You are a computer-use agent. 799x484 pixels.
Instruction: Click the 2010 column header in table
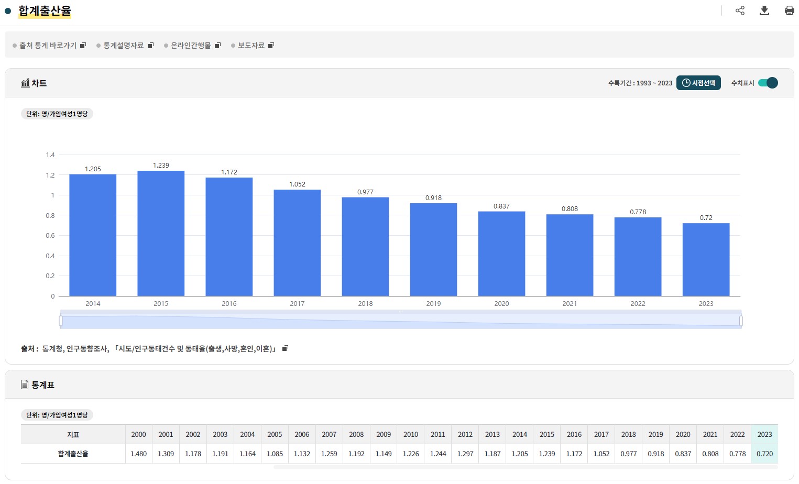tap(411, 434)
